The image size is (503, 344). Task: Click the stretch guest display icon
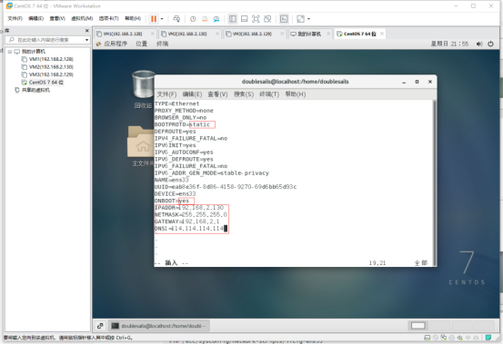(300, 19)
